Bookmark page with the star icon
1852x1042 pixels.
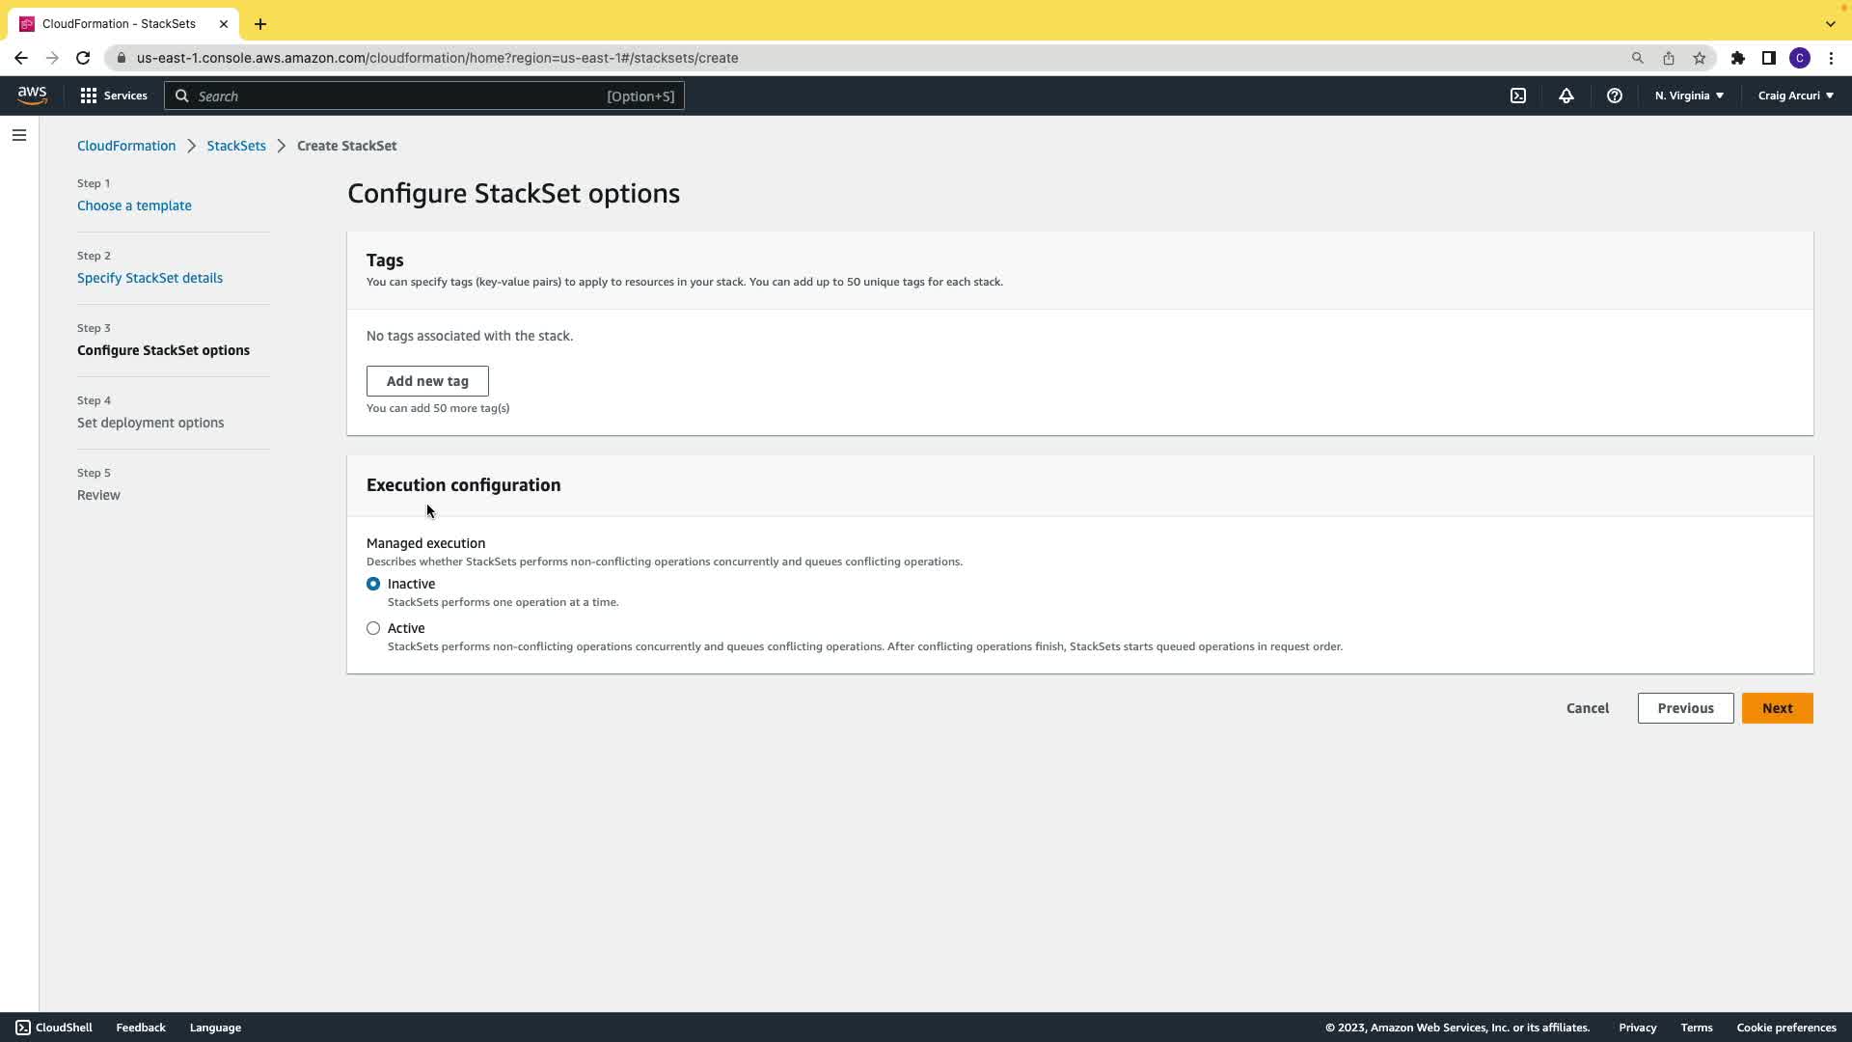(x=1700, y=58)
